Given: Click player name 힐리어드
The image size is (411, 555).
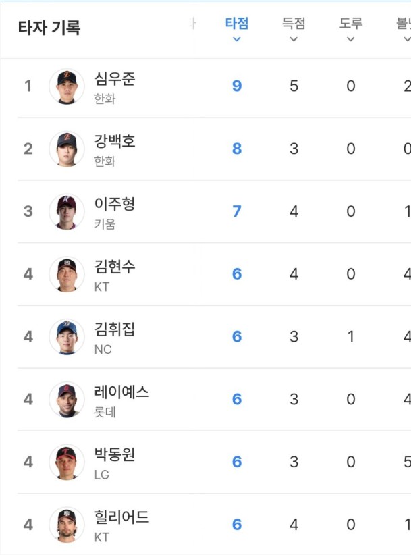Looking at the screenshot, I should pos(122,517).
